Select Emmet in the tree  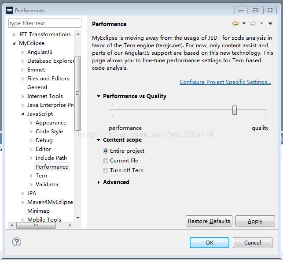coord(36,70)
